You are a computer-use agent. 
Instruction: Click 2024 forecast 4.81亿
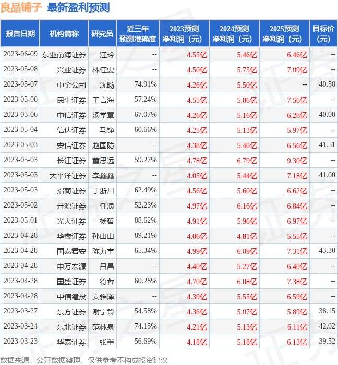coord(247,236)
